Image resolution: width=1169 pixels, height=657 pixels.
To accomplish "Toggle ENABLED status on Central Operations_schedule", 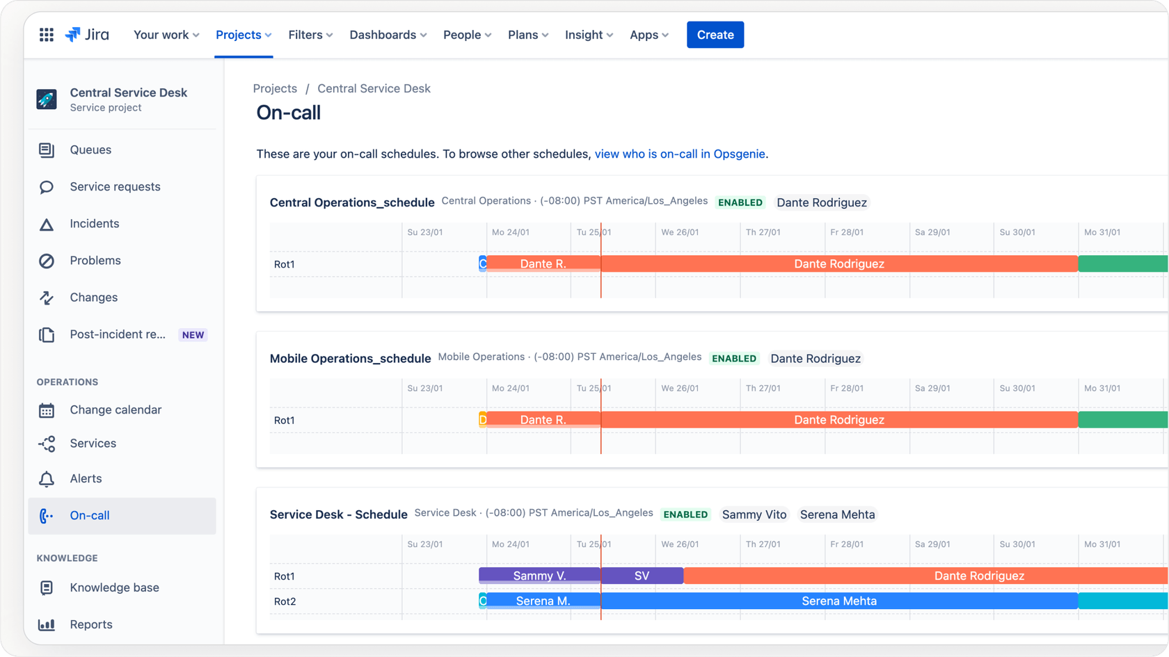I will click(740, 202).
